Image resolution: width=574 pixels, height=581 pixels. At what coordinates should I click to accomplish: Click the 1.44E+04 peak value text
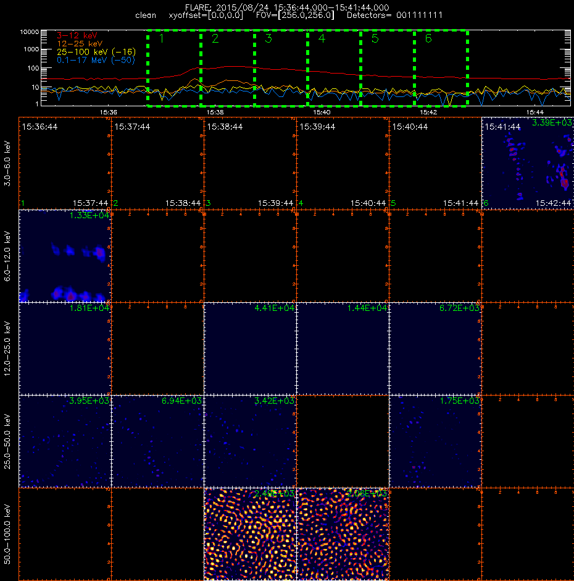367,308
